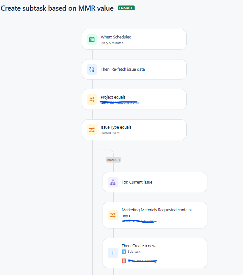Click the orange shuffle icon beside Project equals
Screen dimensions: 243x275
[92, 100]
